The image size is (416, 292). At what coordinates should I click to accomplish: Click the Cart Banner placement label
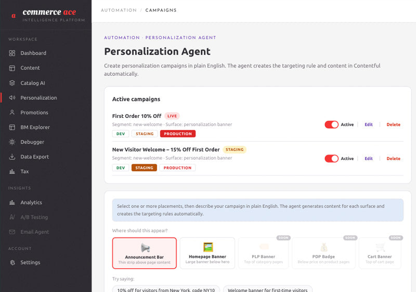[x=380, y=257]
